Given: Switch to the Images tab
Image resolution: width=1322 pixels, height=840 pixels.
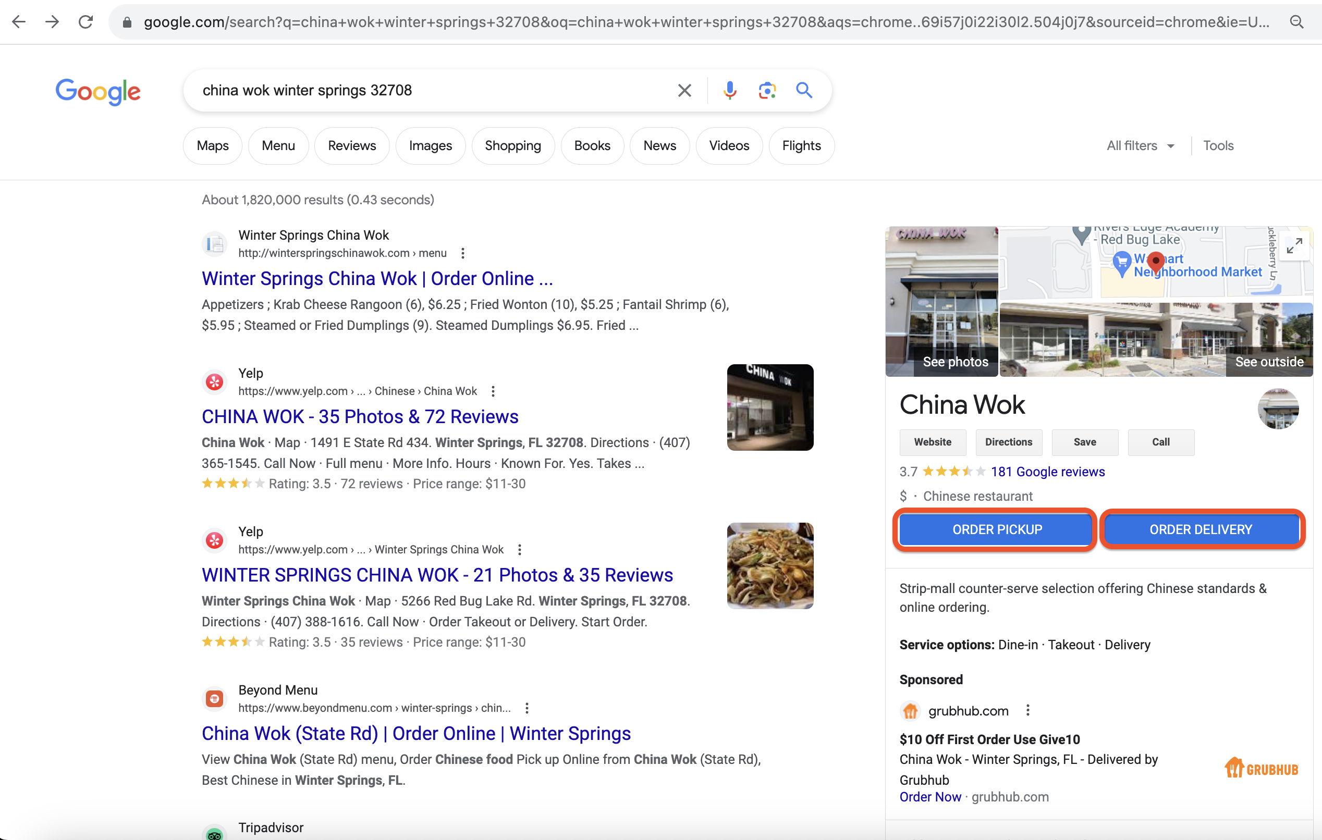Looking at the screenshot, I should [x=431, y=145].
